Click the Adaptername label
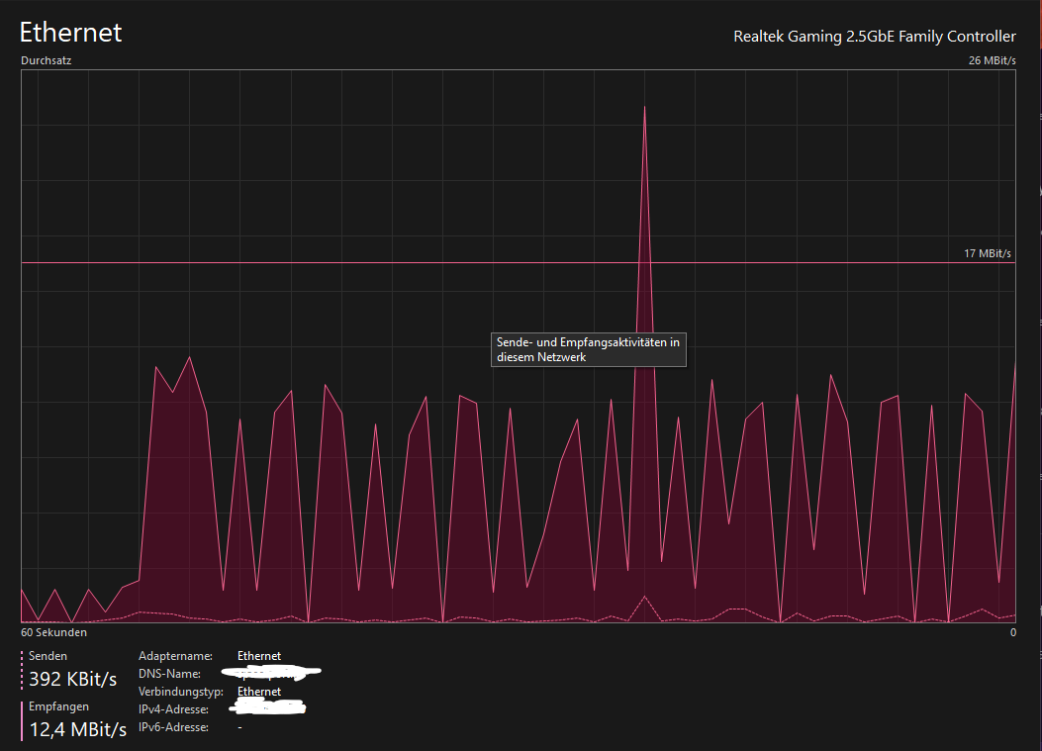The width and height of the screenshot is (1042, 751). (175, 656)
